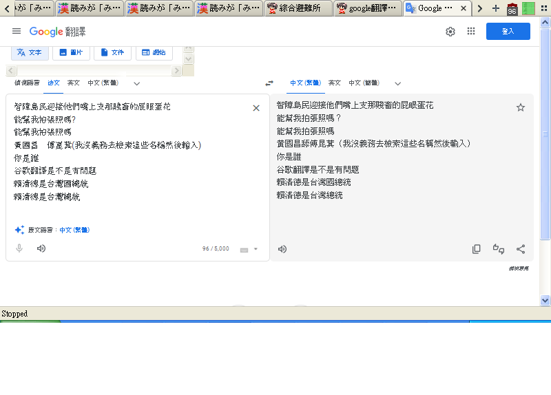Swap source and target languages
551x395 pixels.
pyautogui.click(x=269, y=83)
